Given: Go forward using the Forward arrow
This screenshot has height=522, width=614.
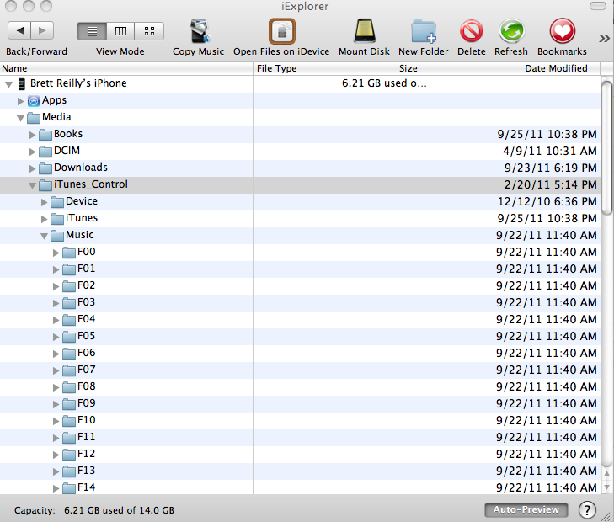Looking at the screenshot, I should 42,30.
